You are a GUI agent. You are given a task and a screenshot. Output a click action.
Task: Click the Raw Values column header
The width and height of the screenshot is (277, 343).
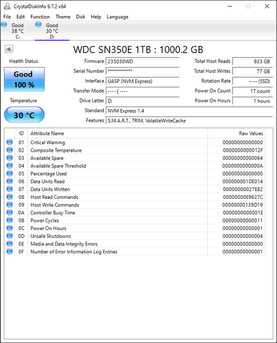tap(236, 133)
